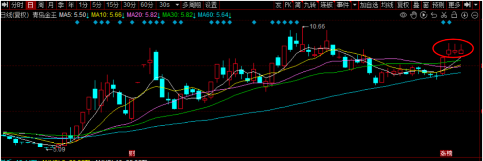Select the scissors cut tool
Screen dimensions: 483x161
coord(444,15)
